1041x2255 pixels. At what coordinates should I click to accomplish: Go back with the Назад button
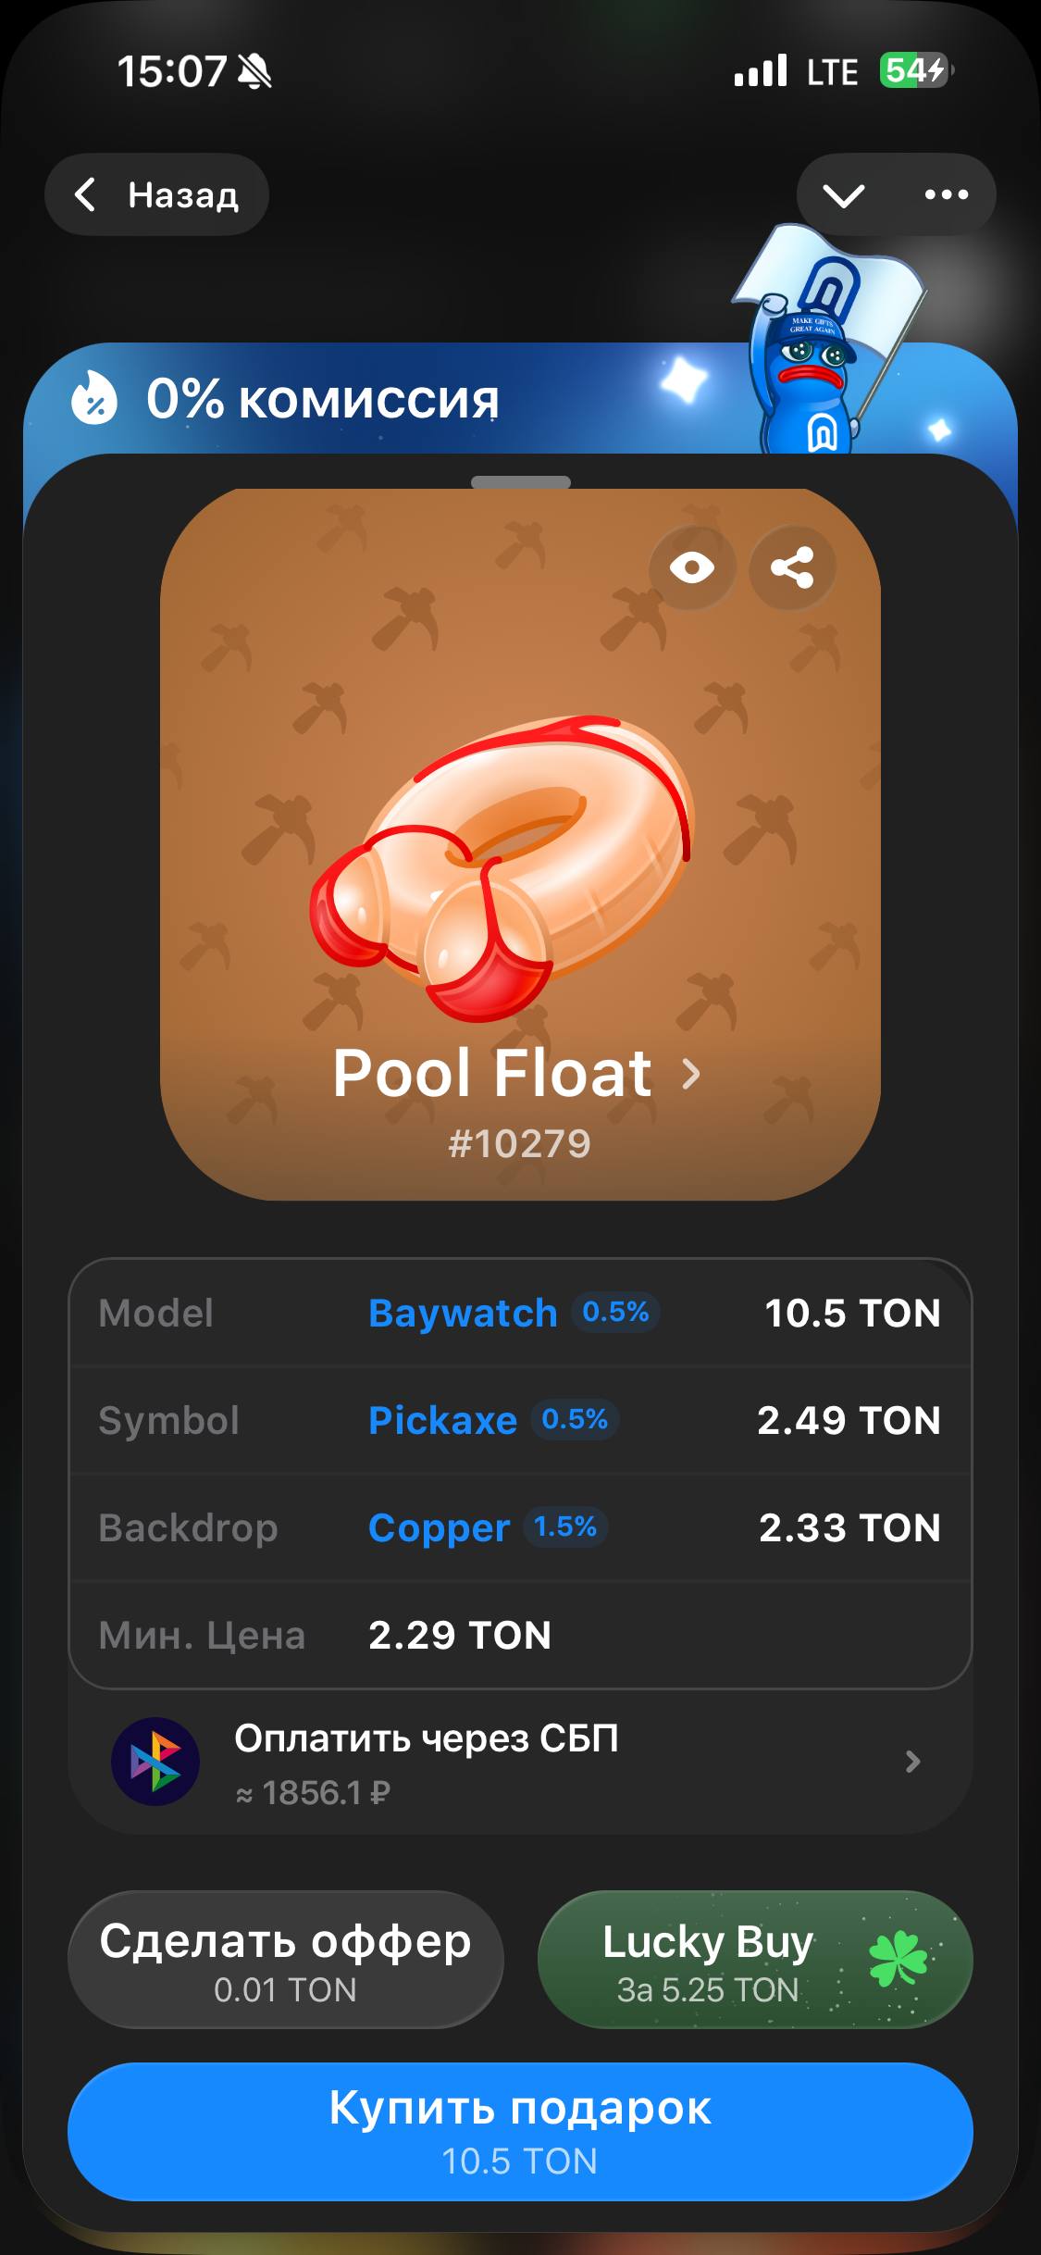156,194
